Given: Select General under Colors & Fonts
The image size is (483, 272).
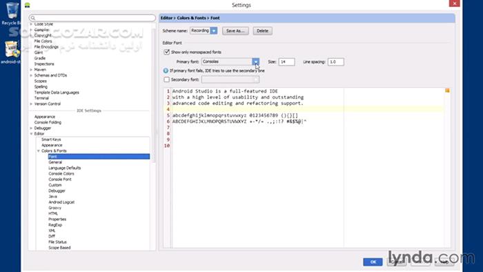Looking at the screenshot, I should click(x=55, y=162).
